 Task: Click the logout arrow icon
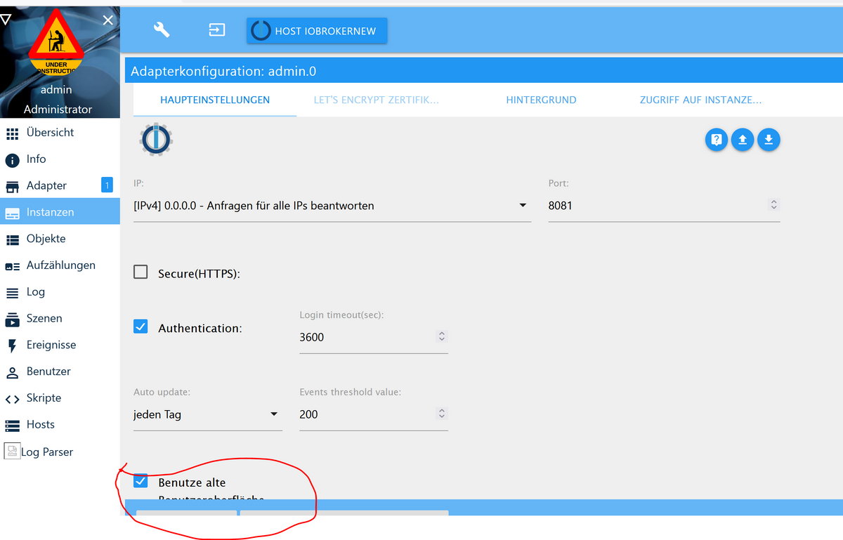[217, 30]
